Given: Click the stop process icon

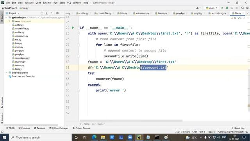Looking at the screenshot, I should pos(237,8).
